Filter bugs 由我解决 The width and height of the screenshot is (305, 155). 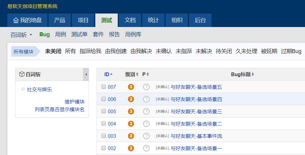point(141,51)
